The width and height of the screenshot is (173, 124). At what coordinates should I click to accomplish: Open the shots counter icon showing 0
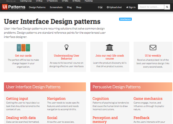tap(100, 7)
